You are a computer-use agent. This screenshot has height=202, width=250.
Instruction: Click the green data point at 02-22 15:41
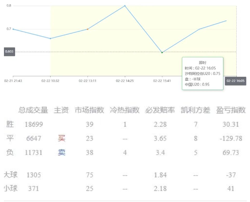click(x=162, y=52)
